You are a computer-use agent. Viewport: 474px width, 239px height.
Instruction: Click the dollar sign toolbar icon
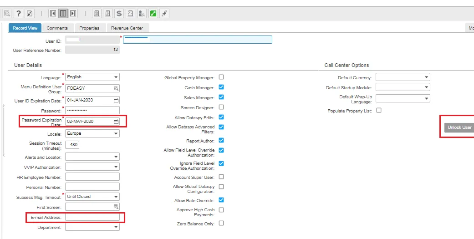pos(119,13)
